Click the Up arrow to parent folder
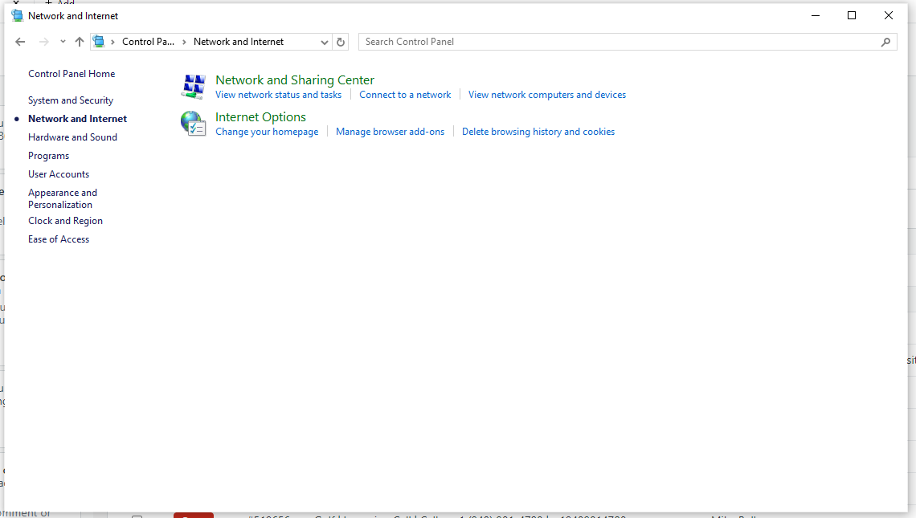Viewport: 916px width, 518px height. [79, 42]
